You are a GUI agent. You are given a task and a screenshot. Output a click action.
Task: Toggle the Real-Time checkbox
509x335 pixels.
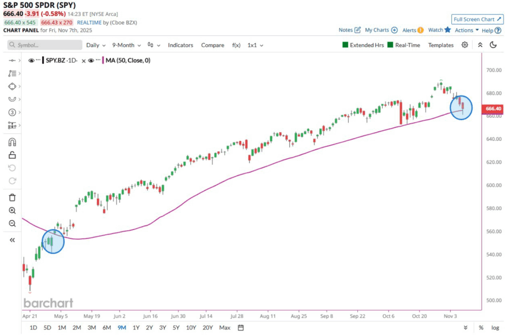391,45
